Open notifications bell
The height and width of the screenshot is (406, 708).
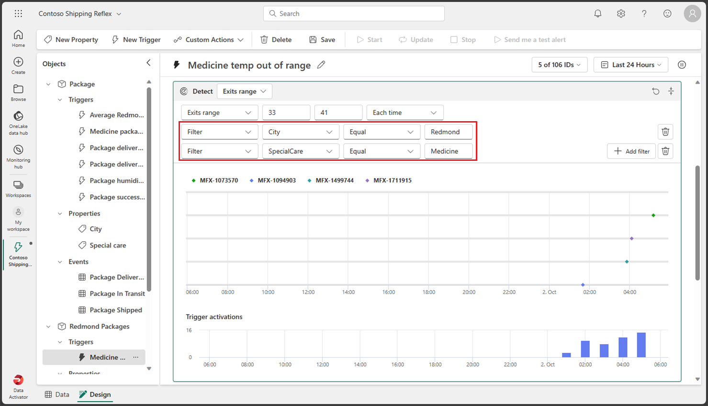click(598, 13)
